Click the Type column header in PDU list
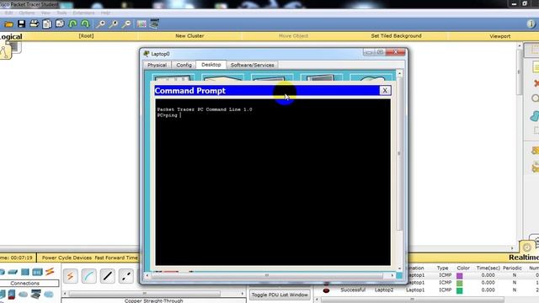This screenshot has width=539, height=303. [442, 268]
